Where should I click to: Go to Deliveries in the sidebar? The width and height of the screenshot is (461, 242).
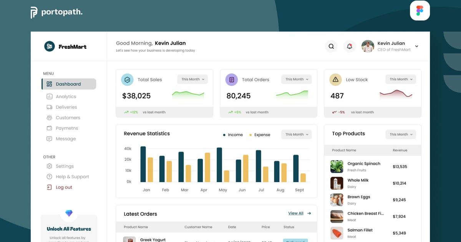click(66, 107)
